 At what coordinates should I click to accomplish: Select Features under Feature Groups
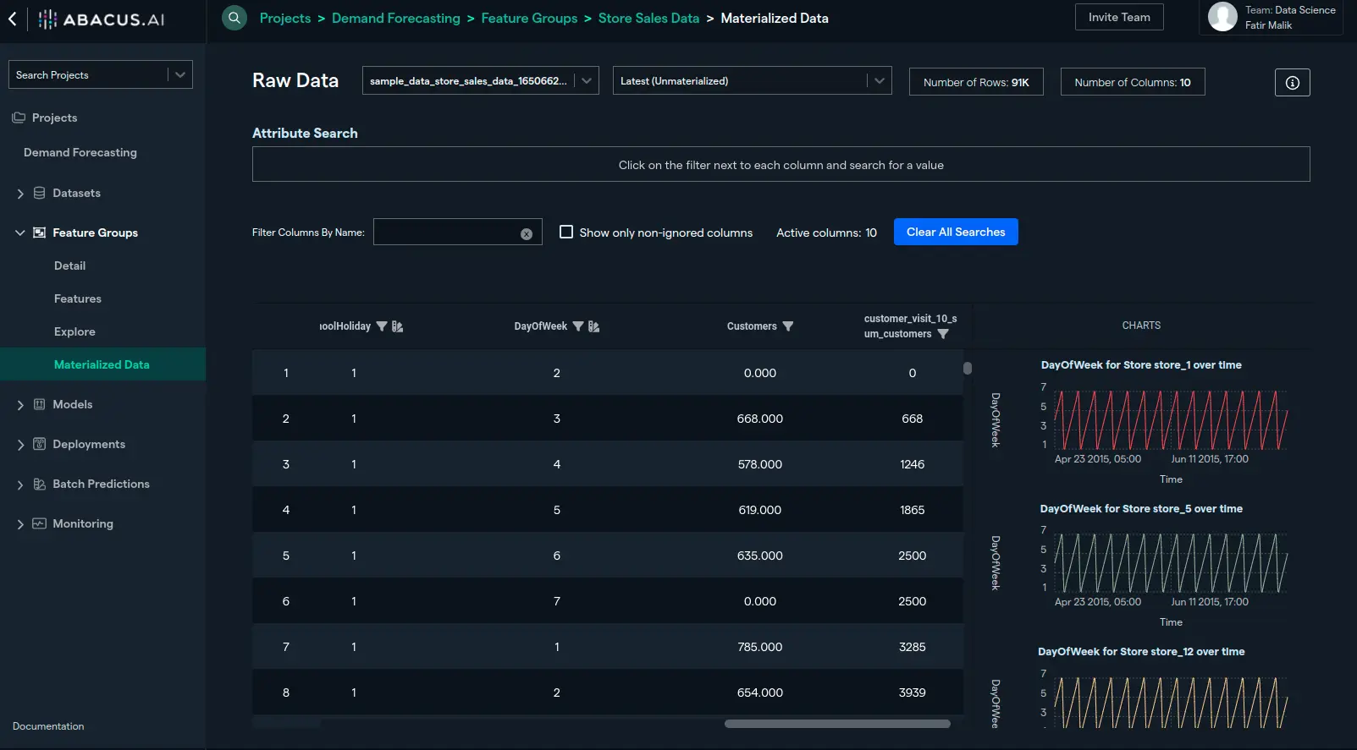(x=78, y=298)
